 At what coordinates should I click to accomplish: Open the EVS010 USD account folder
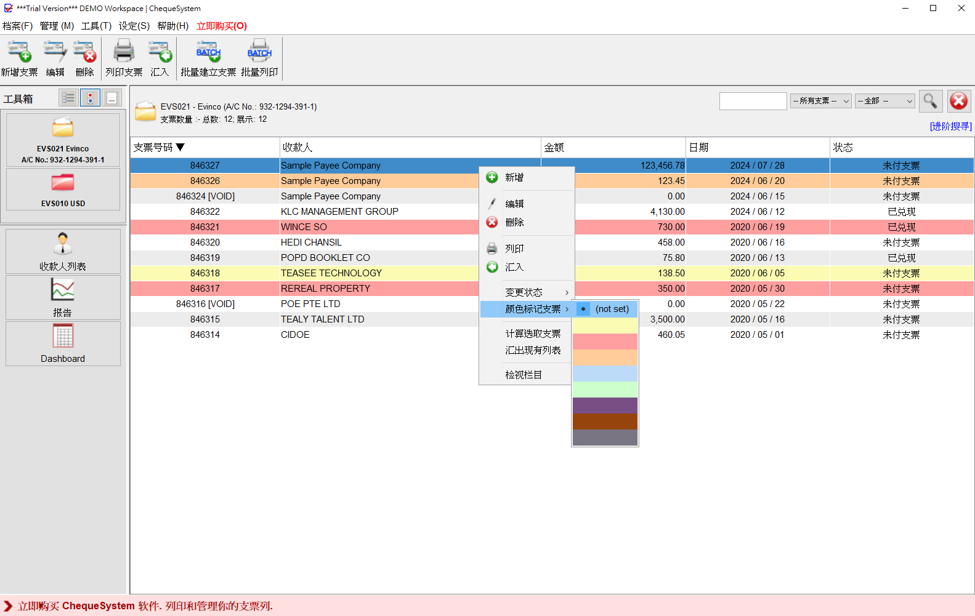63,190
